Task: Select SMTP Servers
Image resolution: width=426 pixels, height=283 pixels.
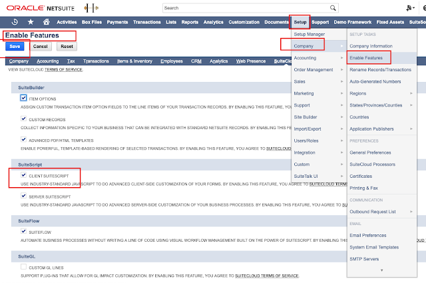Action: pyautogui.click(x=364, y=259)
